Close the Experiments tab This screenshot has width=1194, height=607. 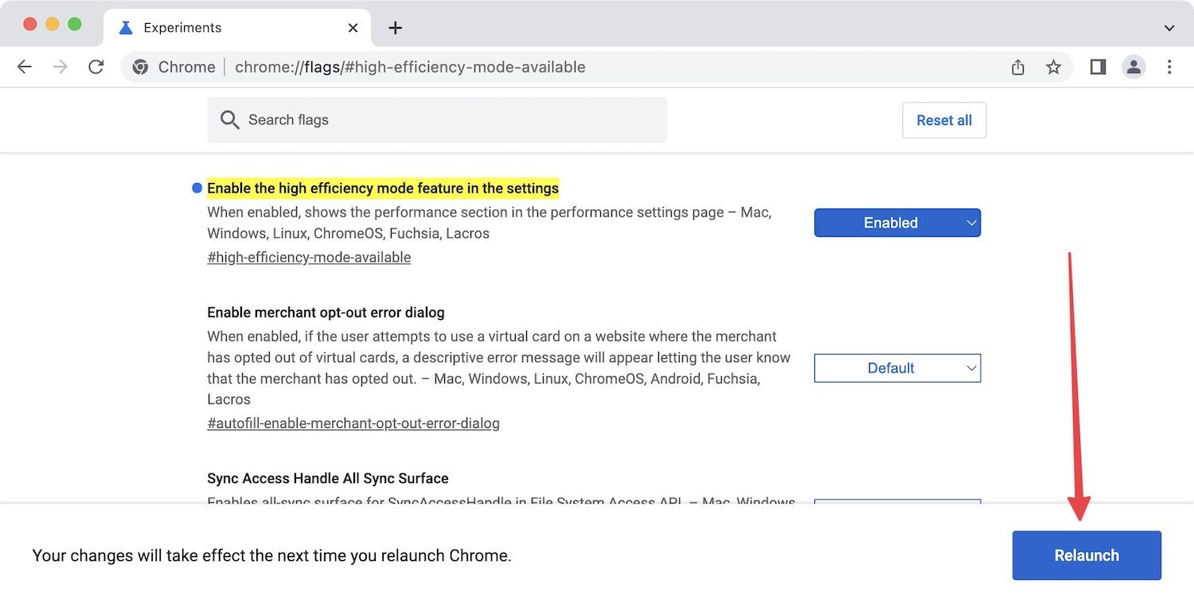[353, 28]
